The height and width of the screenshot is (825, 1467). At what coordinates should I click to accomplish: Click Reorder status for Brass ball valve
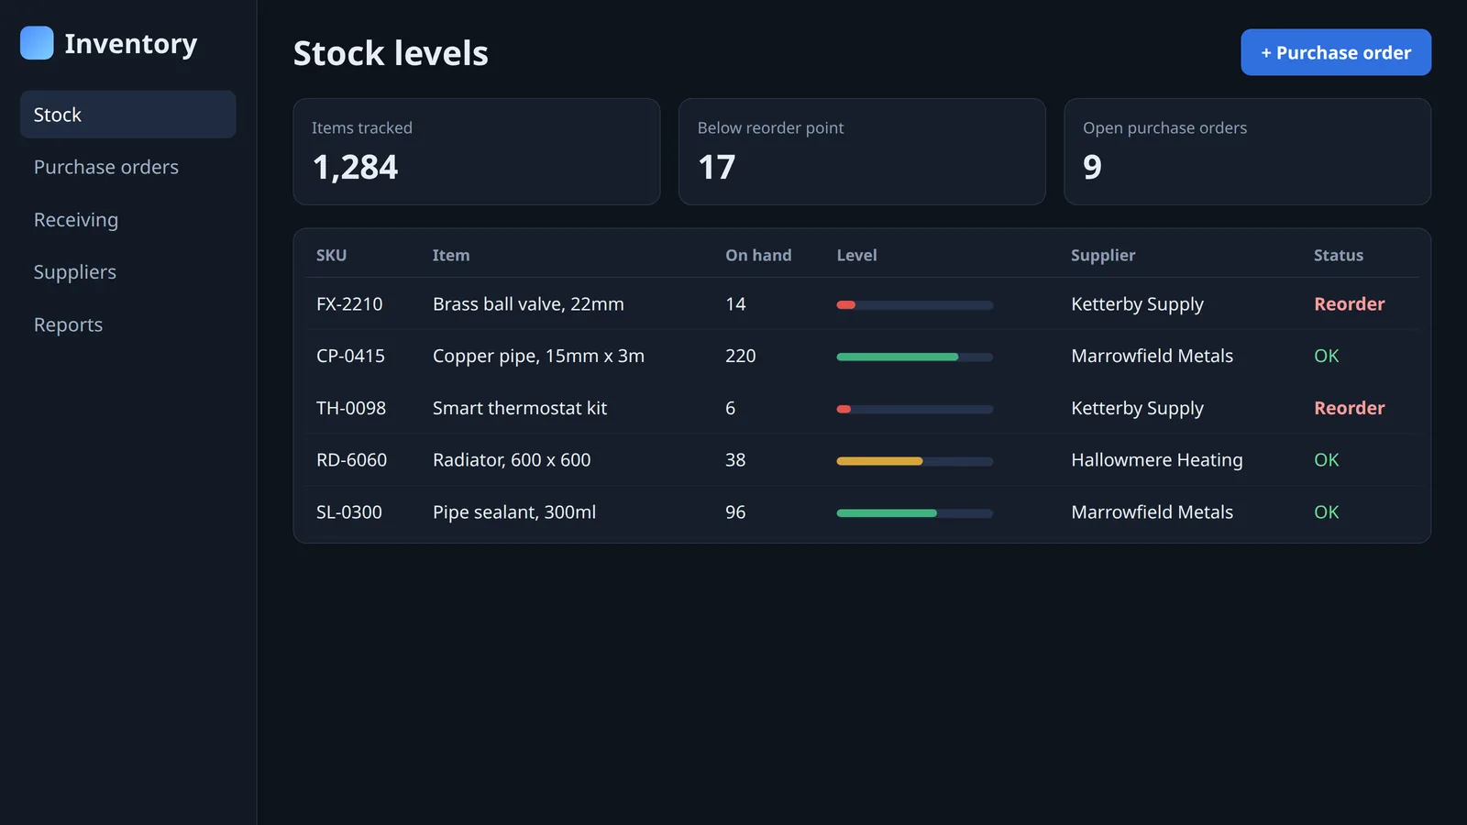[x=1349, y=304]
